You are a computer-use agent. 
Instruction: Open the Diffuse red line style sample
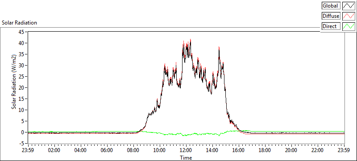pyautogui.click(x=349, y=16)
